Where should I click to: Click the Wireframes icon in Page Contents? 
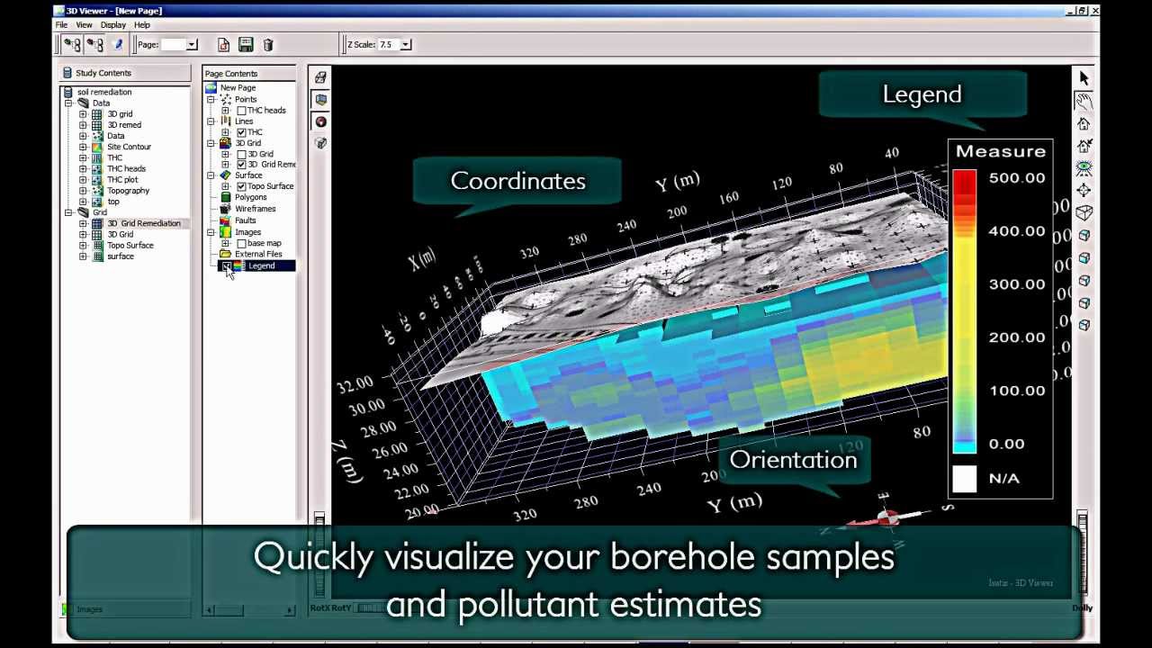point(225,209)
